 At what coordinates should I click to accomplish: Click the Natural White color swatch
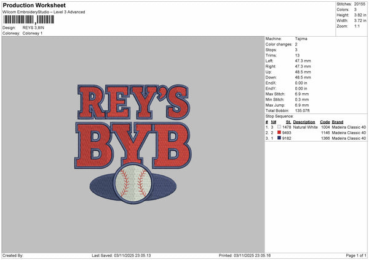(x=280, y=127)
